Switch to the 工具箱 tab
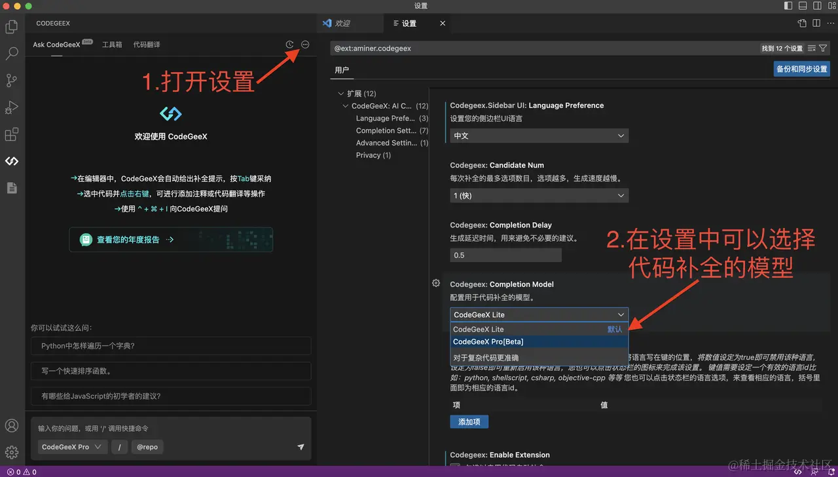This screenshot has height=477, width=838. (112, 45)
